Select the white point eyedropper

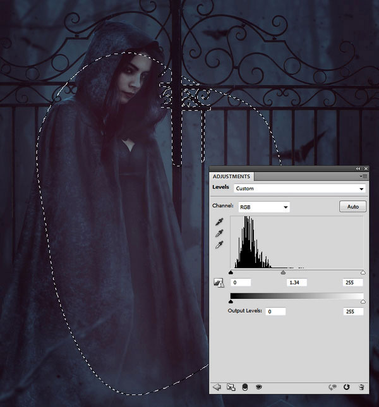(219, 245)
